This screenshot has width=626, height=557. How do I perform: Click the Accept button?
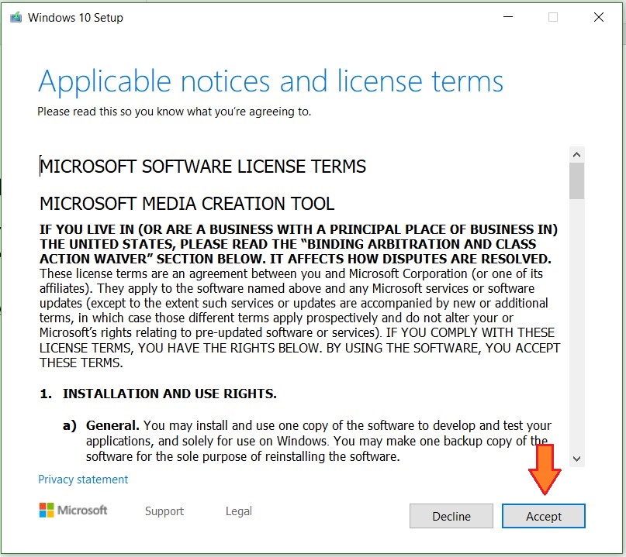(543, 516)
